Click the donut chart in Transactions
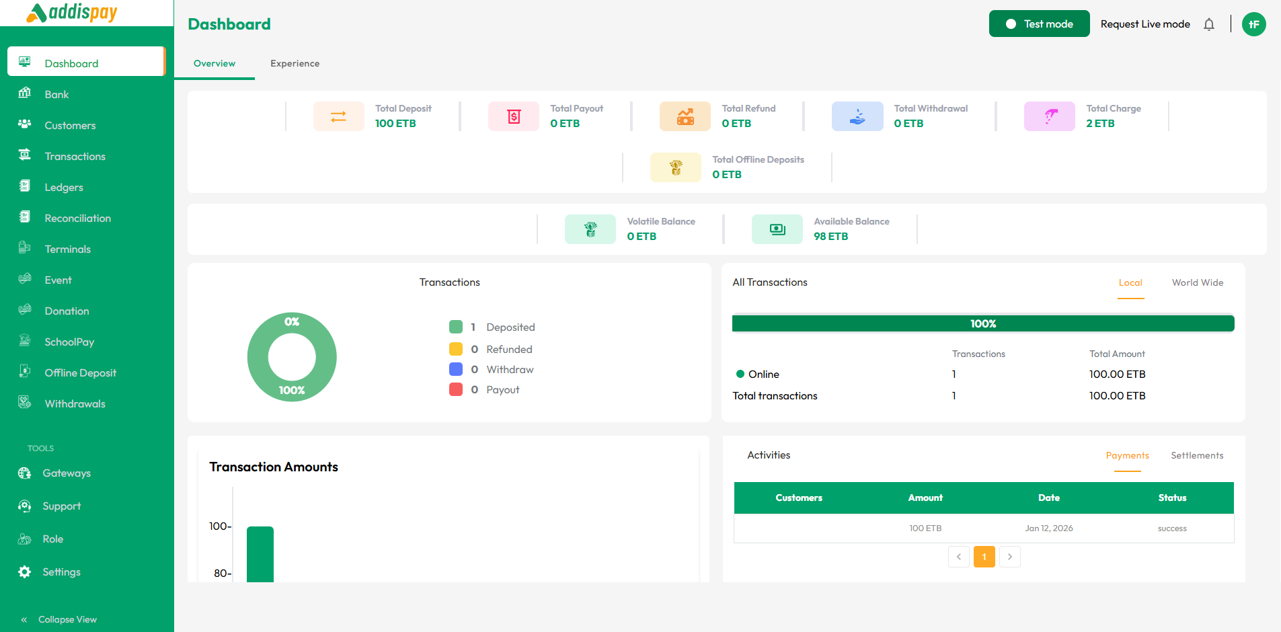1281x632 pixels. click(292, 357)
